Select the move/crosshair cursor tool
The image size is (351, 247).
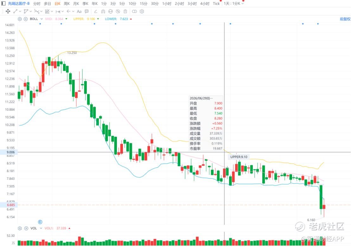[8, 11]
